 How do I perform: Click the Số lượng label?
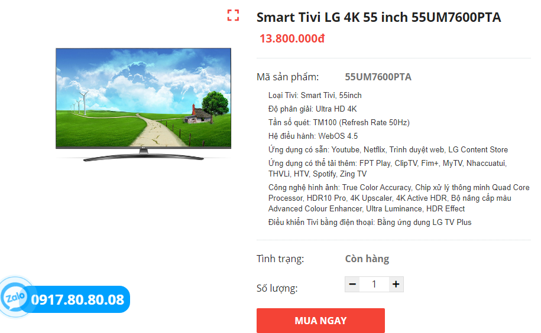pyautogui.click(x=277, y=288)
